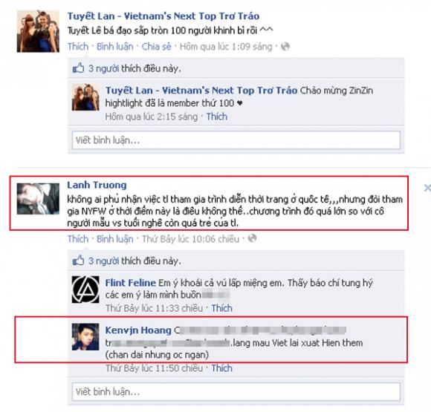The height and width of the screenshot is (412, 431).
Task: Open Tuyết Lan page avatar on the top post
Action: click(x=38, y=31)
